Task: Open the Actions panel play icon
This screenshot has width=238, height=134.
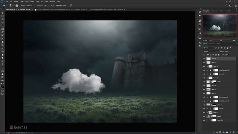Action: coord(200,16)
